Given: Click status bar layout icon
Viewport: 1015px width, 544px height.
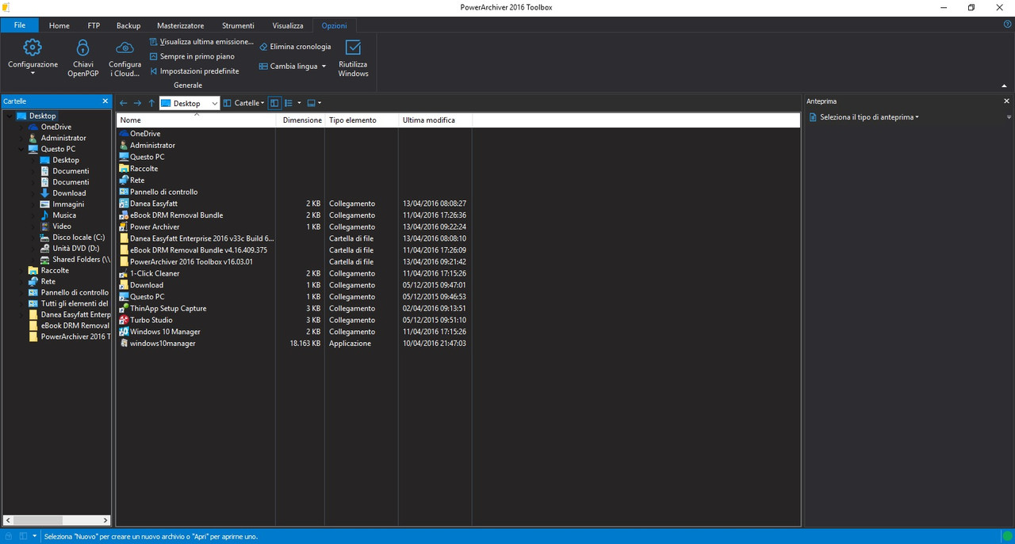Looking at the screenshot, I should click(x=23, y=536).
